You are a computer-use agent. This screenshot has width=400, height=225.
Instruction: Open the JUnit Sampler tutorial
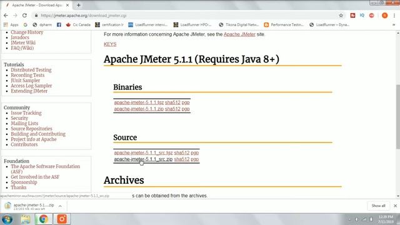click(25, 81)
